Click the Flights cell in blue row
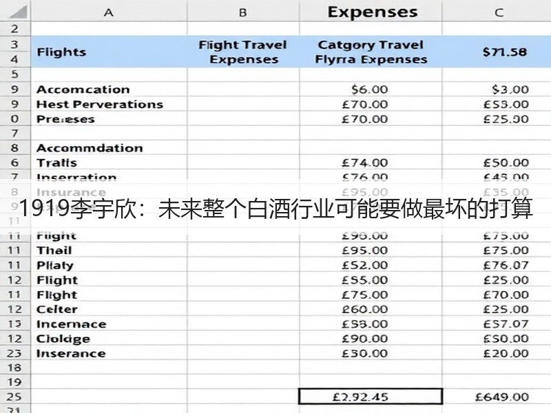This screenshot has height=413, width=551. [109, 52]
